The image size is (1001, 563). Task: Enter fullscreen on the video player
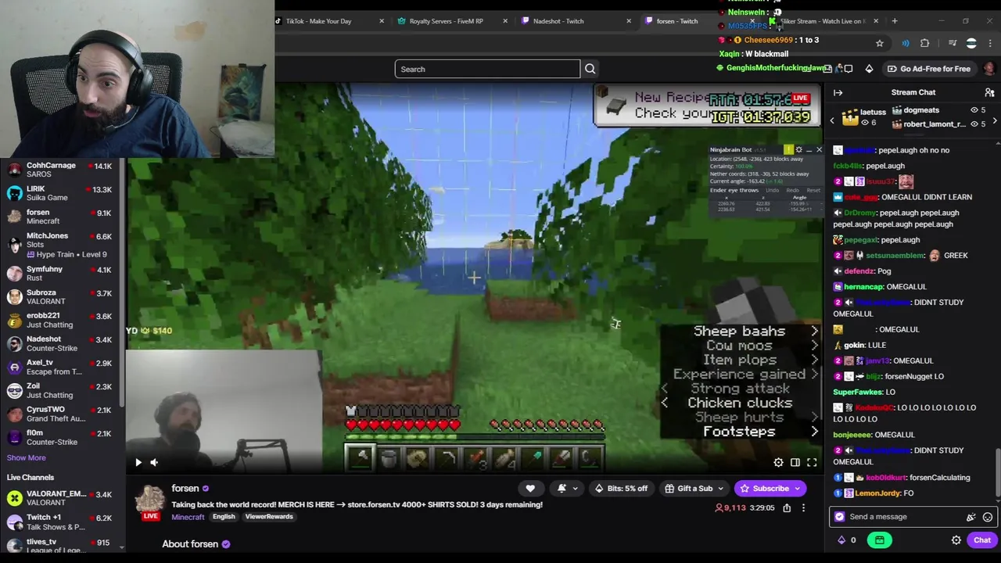tap(812, 462)
